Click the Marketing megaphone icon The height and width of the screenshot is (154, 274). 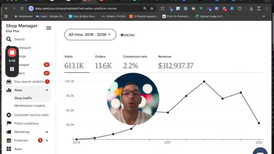coord(9,132)
